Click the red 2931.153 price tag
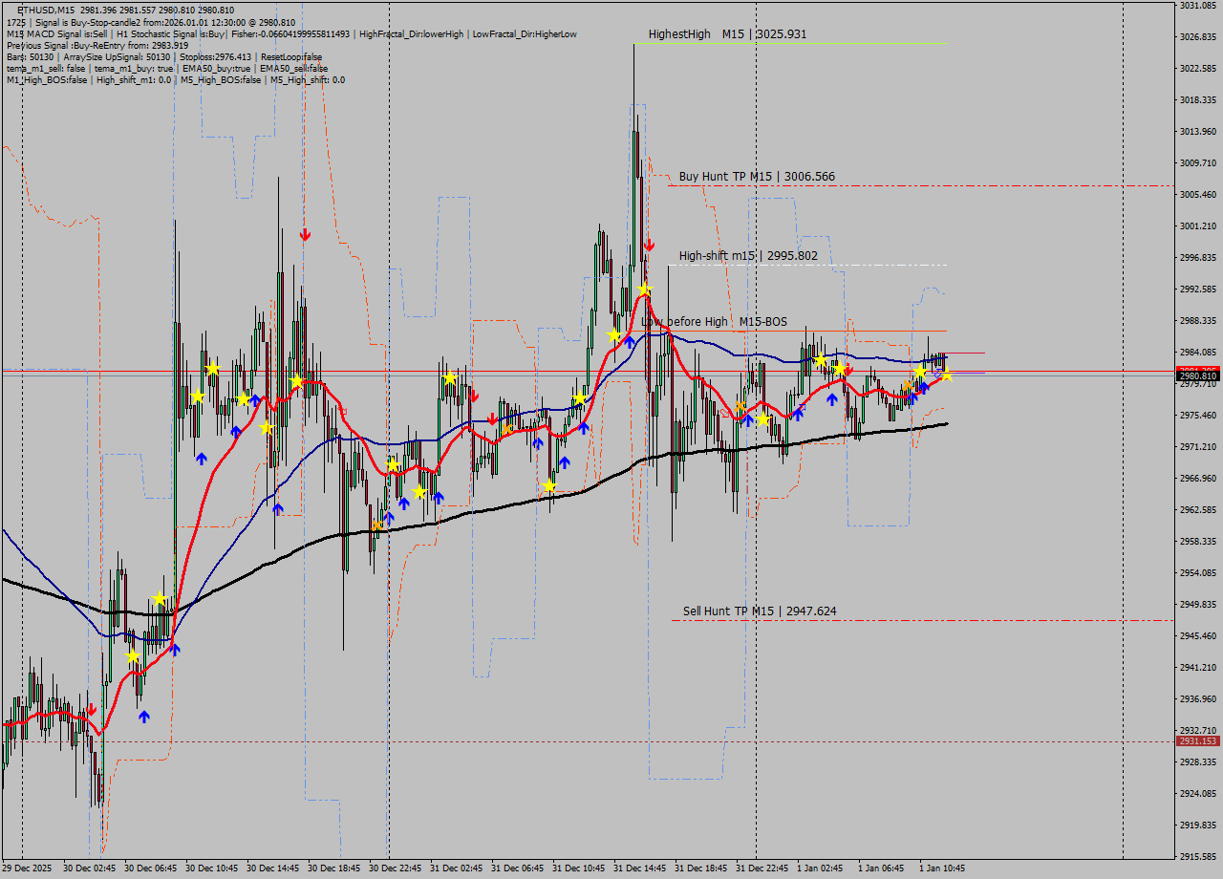This screenshot has height=879, width=1223. click(1197, 741)
